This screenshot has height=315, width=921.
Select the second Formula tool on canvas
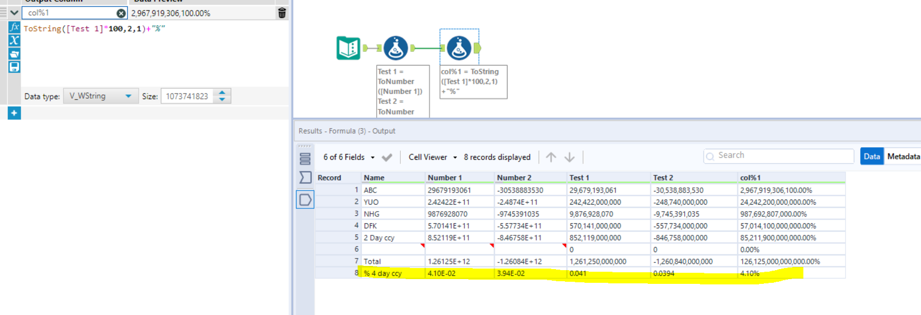point(459,48)
